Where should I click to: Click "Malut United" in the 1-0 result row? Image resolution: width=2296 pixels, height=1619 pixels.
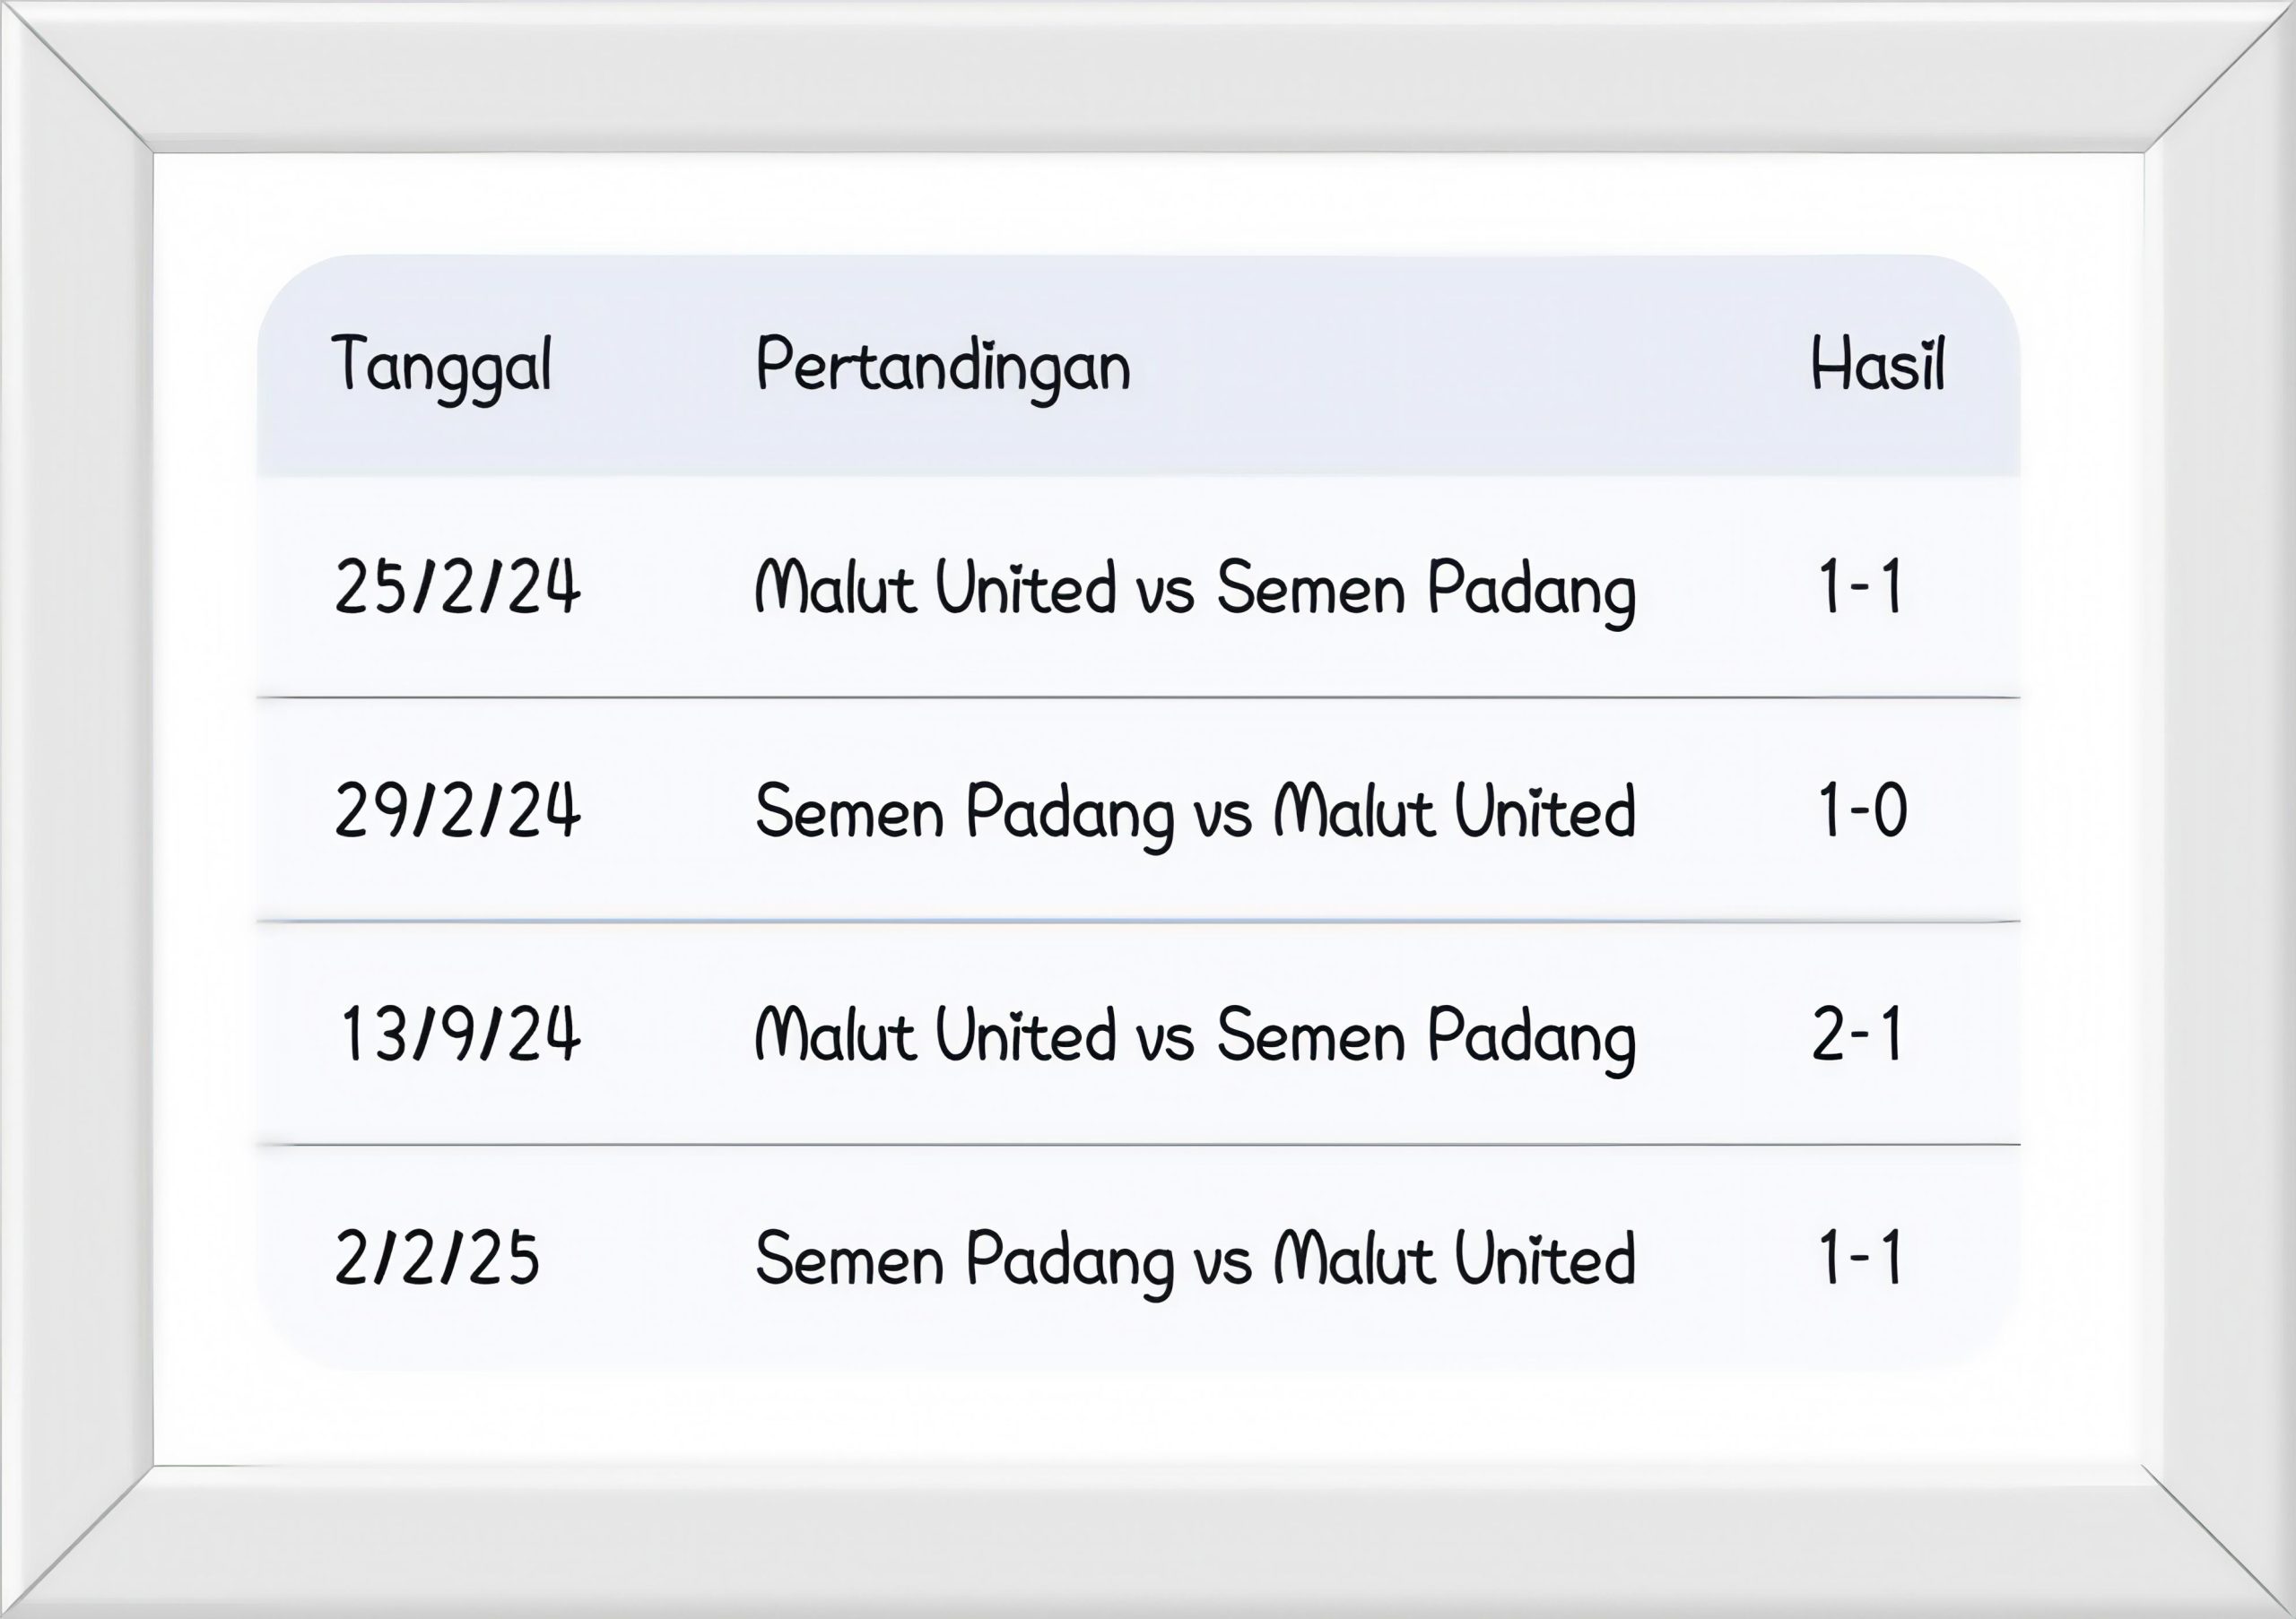[x=1455, y=810]
